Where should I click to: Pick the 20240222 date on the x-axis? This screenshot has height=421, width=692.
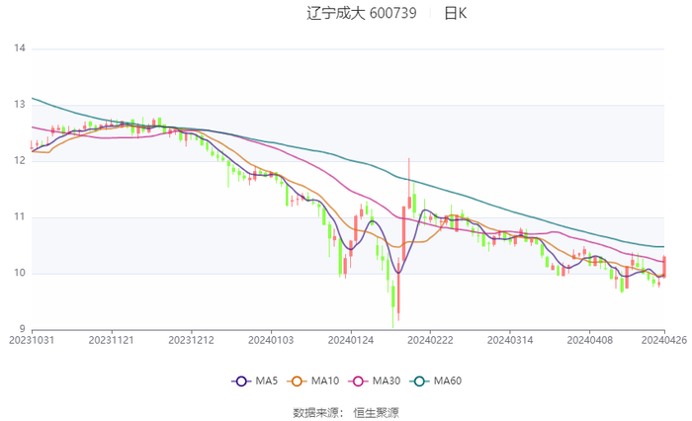(430, 339)
